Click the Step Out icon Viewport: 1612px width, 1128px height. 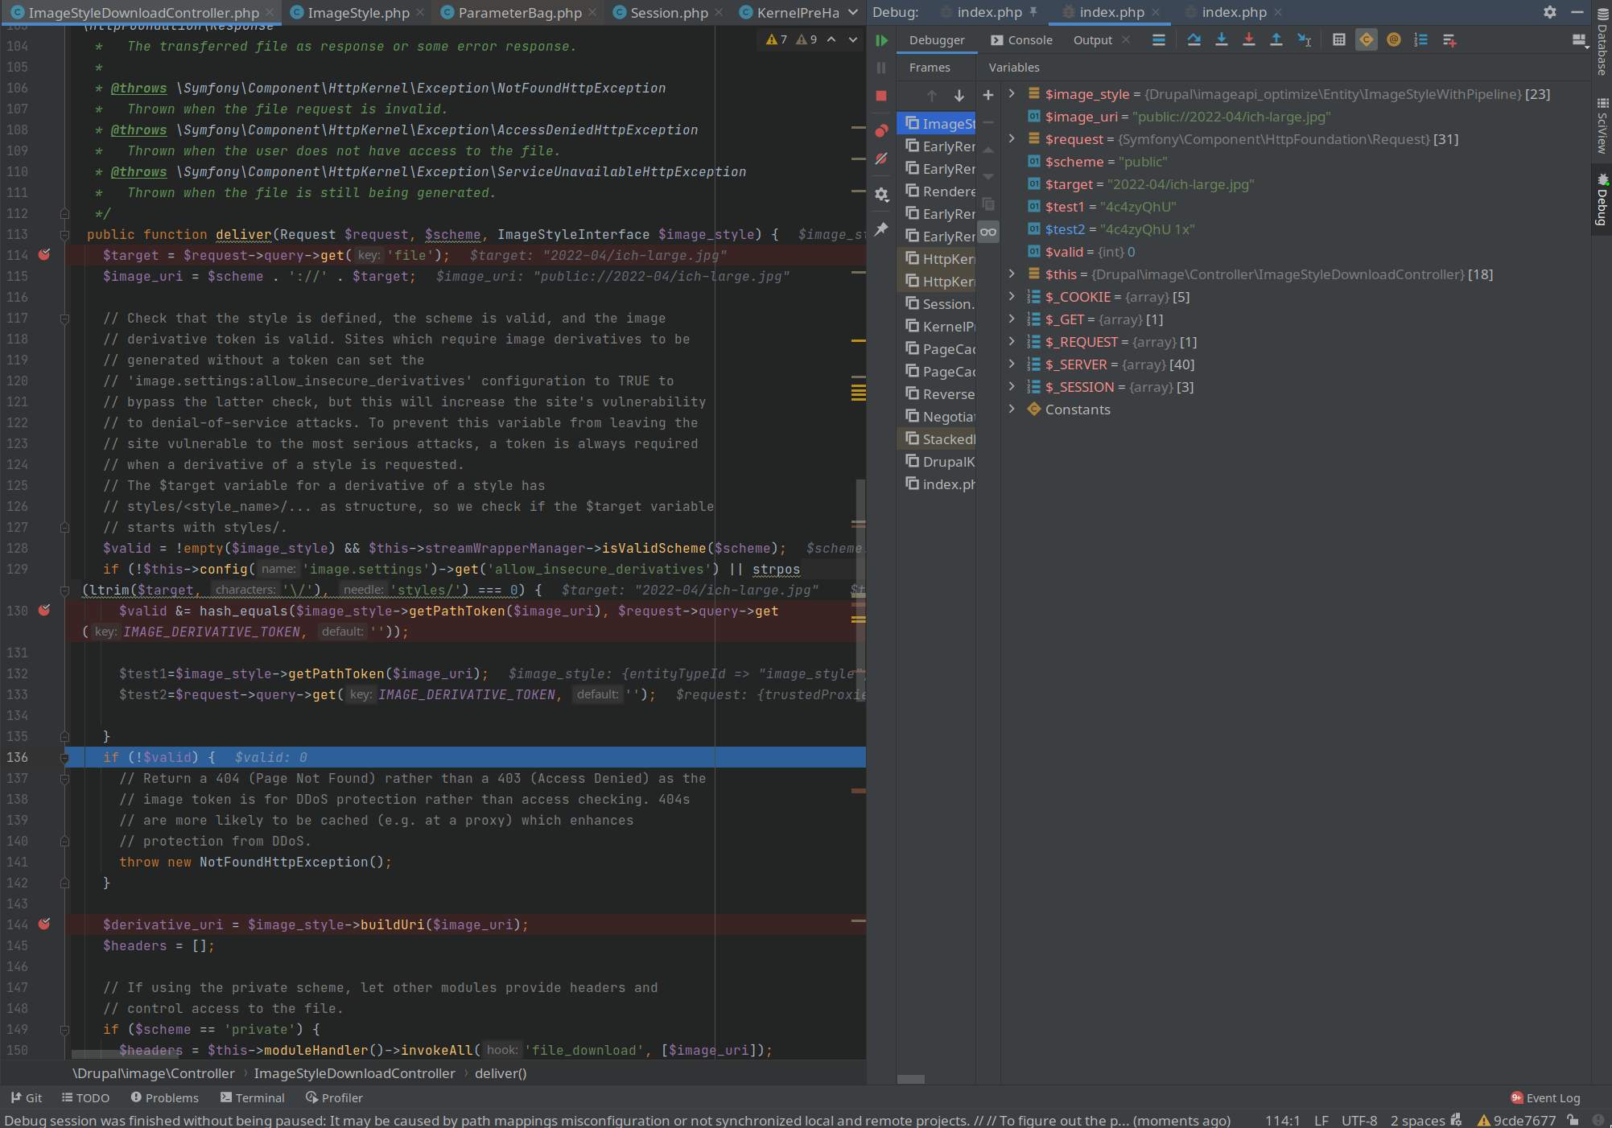tap(1276, 40)
